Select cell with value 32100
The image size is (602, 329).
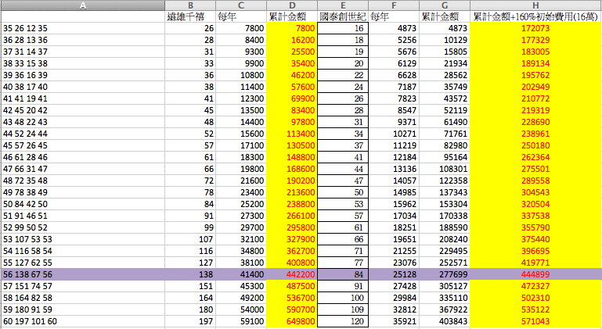pyautogui.click(x=241, y=239)
